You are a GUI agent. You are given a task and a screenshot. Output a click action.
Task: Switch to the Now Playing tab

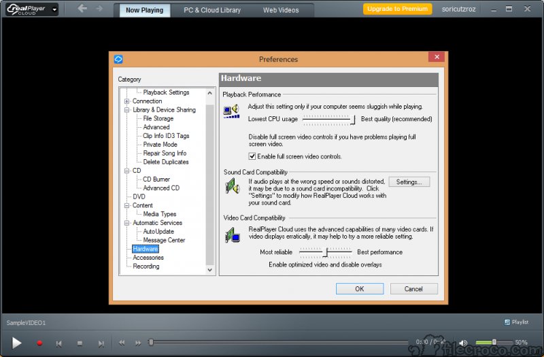point(144,10)
